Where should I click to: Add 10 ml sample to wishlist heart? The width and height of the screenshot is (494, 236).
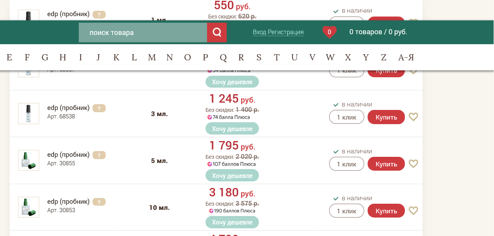[413, 211]
